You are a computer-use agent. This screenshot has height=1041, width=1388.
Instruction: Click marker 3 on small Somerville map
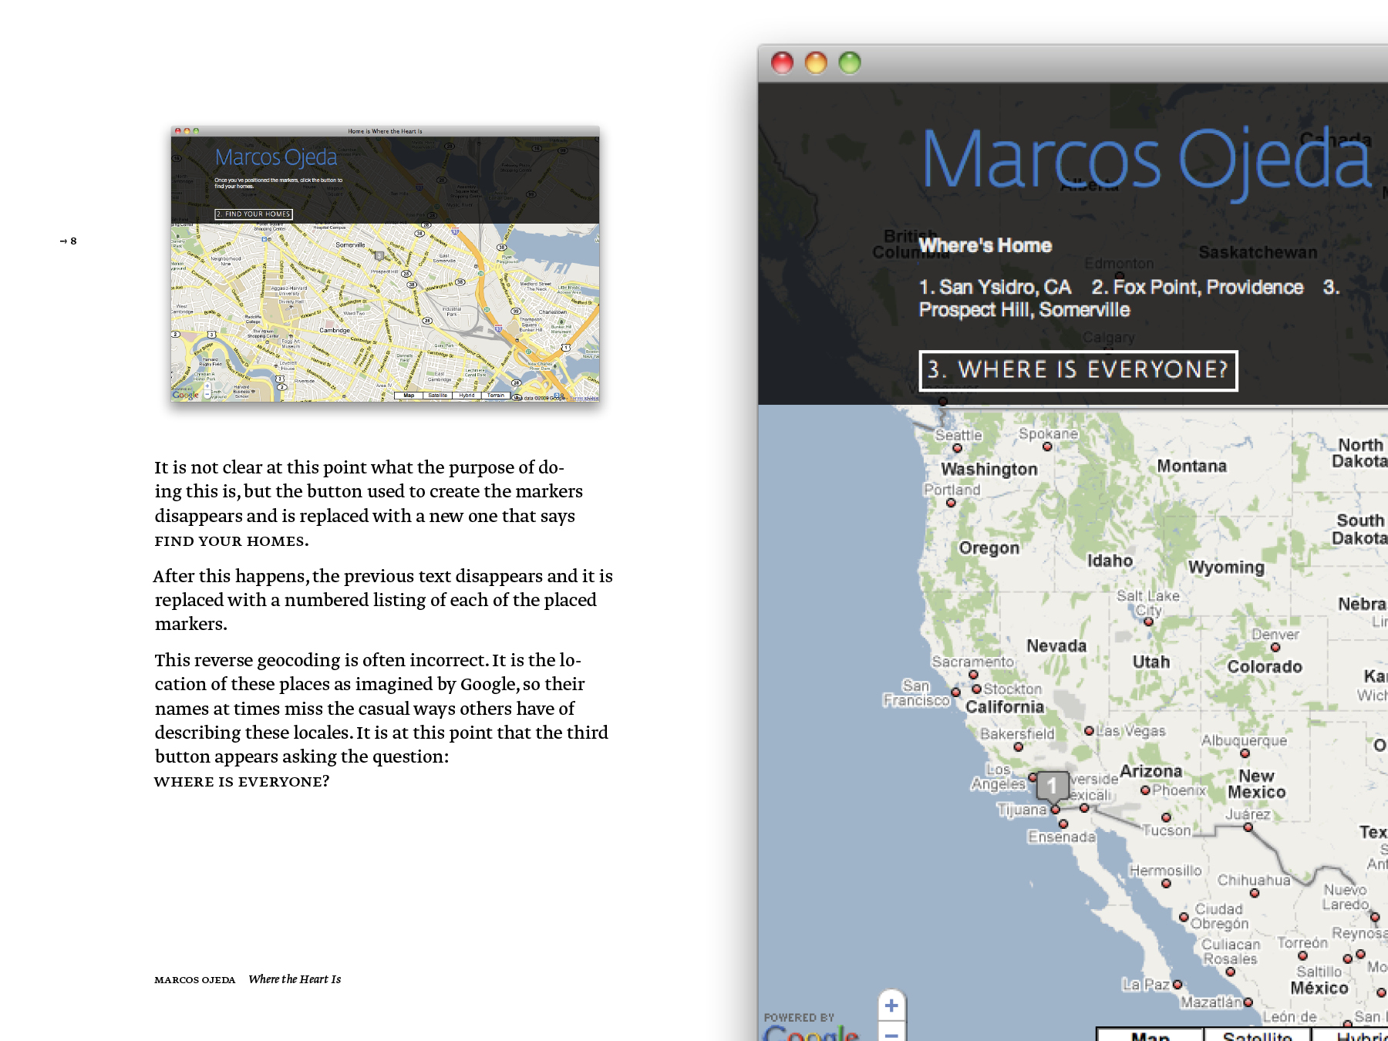click(379, 255)
